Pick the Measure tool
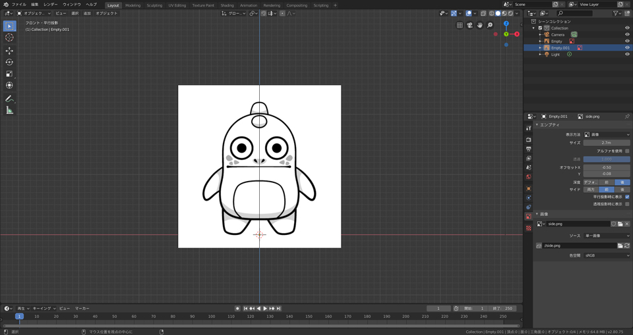Viewport: 633px width, 335px height. [x=9, y=111]
